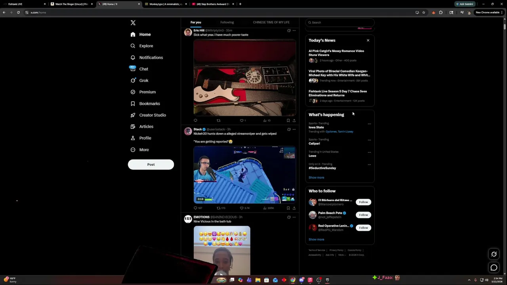Viewport: 507px width, 285px height.
Task: Bookmark Eric Hill's post
Action: (x=288, y=120)
